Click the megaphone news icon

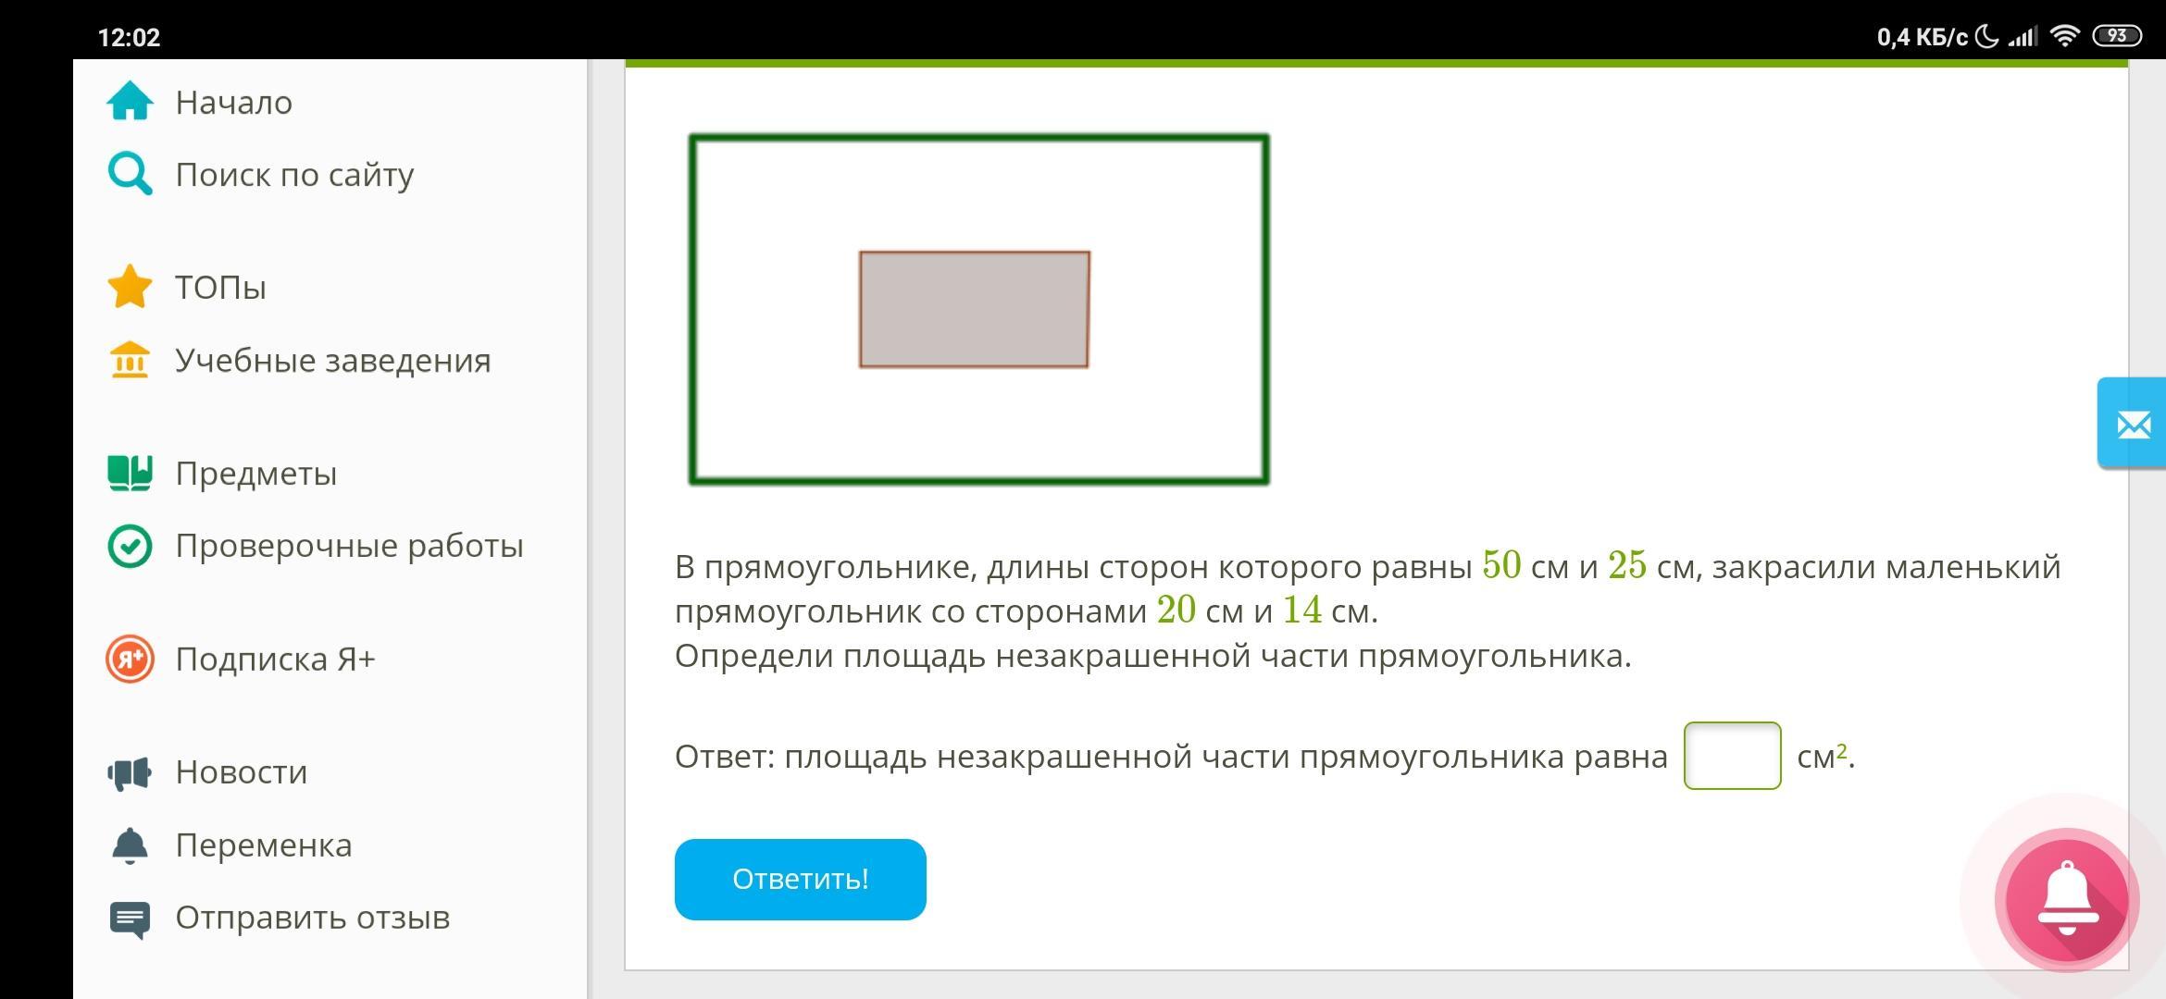pos(130,772)
